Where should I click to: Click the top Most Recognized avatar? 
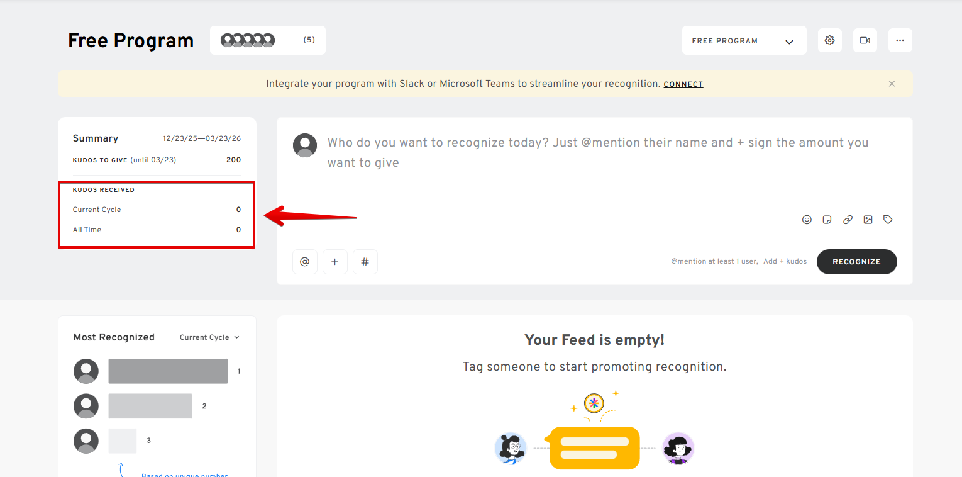coord(86,371)
